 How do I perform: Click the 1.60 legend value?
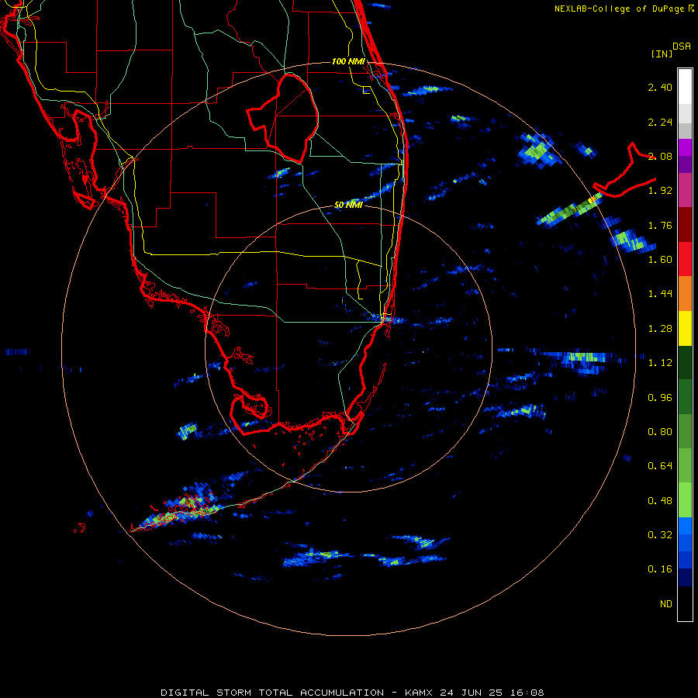(660, 260)
